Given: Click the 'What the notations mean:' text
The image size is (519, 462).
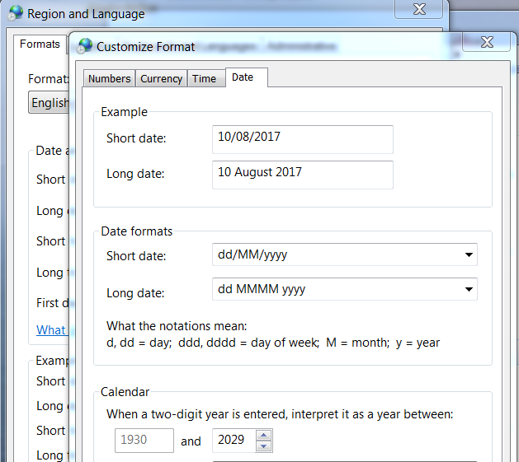Looking at the screenshot, I should coord(177,326).
